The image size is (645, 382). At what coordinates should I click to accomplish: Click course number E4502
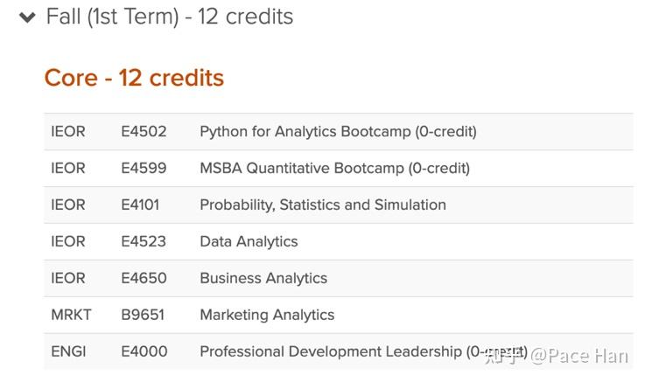(144, 132)
